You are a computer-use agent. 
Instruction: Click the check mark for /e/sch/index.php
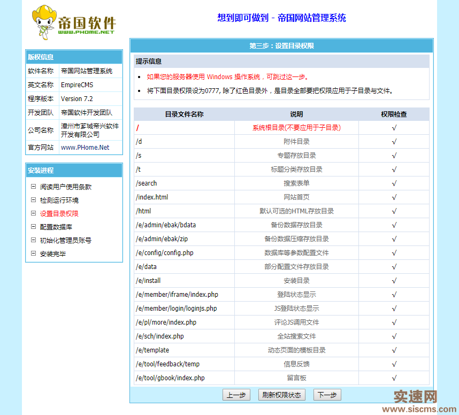[394, 336]
